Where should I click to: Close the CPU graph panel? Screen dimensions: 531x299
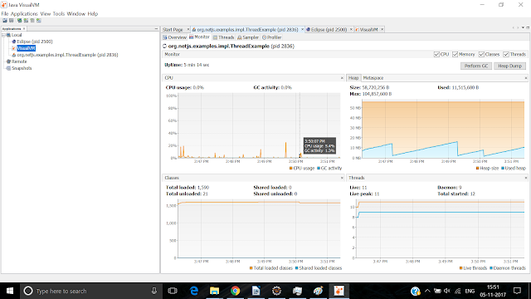[x=342, y=78]
